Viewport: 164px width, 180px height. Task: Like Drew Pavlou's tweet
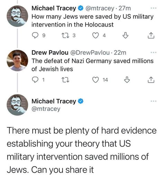[x=95, y=80]
